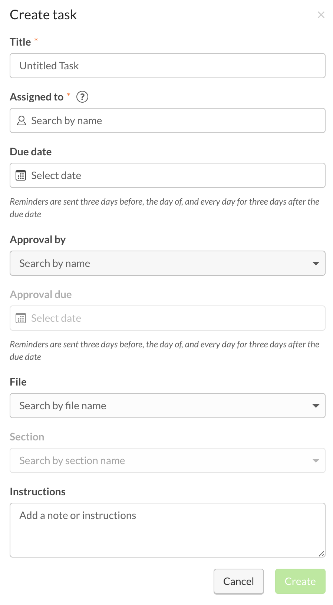
Task: Open the help tooltip next to Assigned to
Action: click(x=82, y=97)
